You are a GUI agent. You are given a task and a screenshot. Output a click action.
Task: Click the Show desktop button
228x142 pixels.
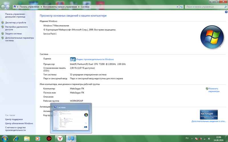pos(227,139)
